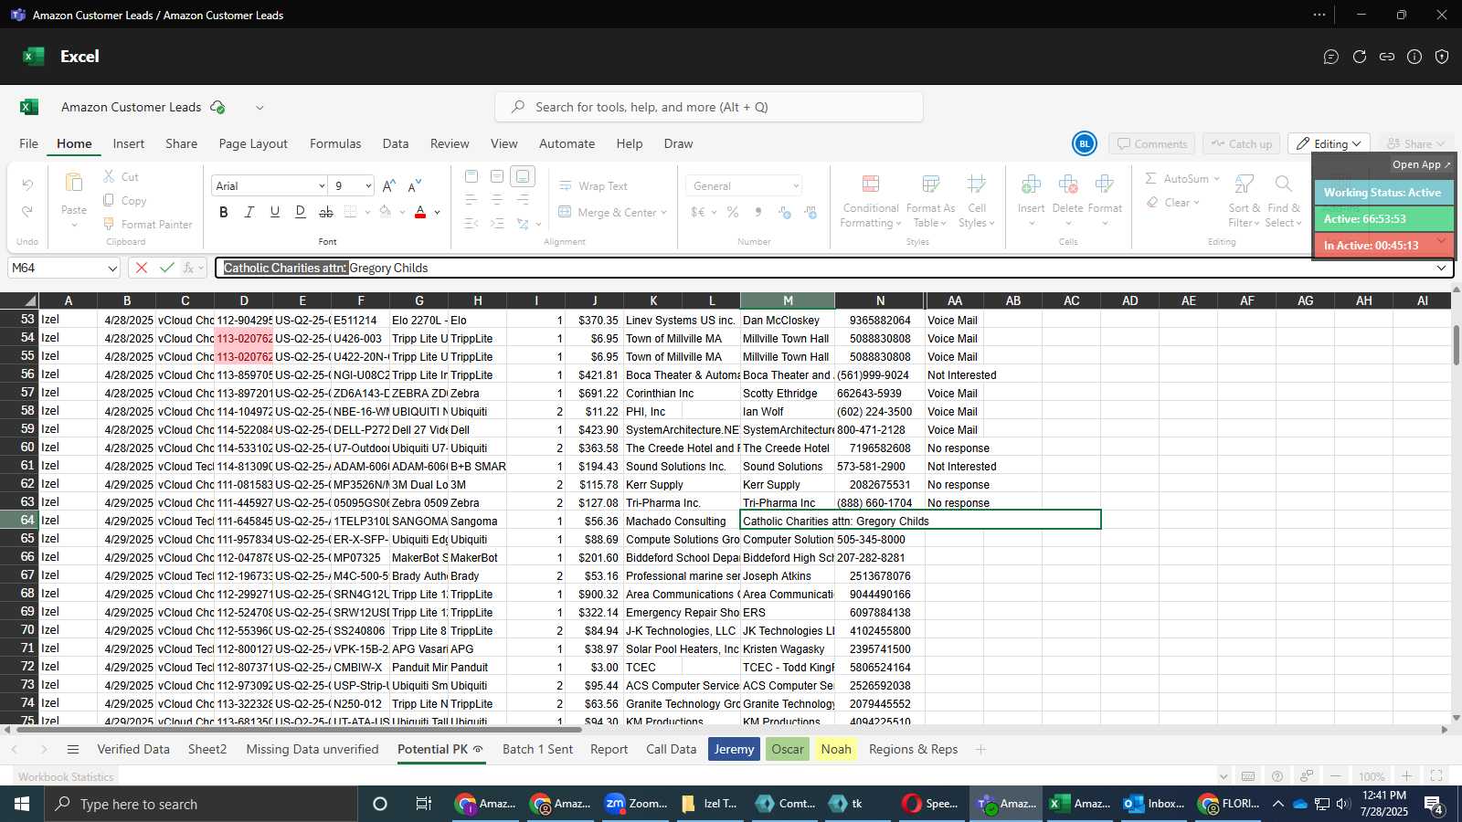Image resolution: width=1462 pixels, height=822 pixels.
Task: Open the Name Box dropdown arrow
Action: [x=112, y=269]
